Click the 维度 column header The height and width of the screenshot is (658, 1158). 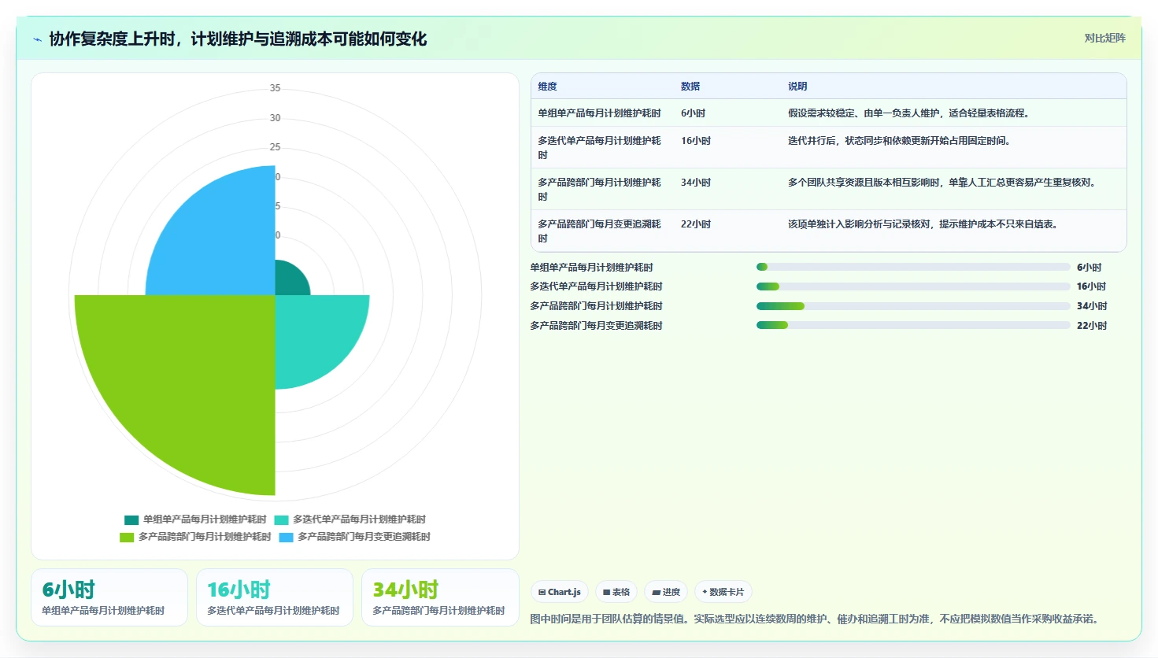pos(547,87)
